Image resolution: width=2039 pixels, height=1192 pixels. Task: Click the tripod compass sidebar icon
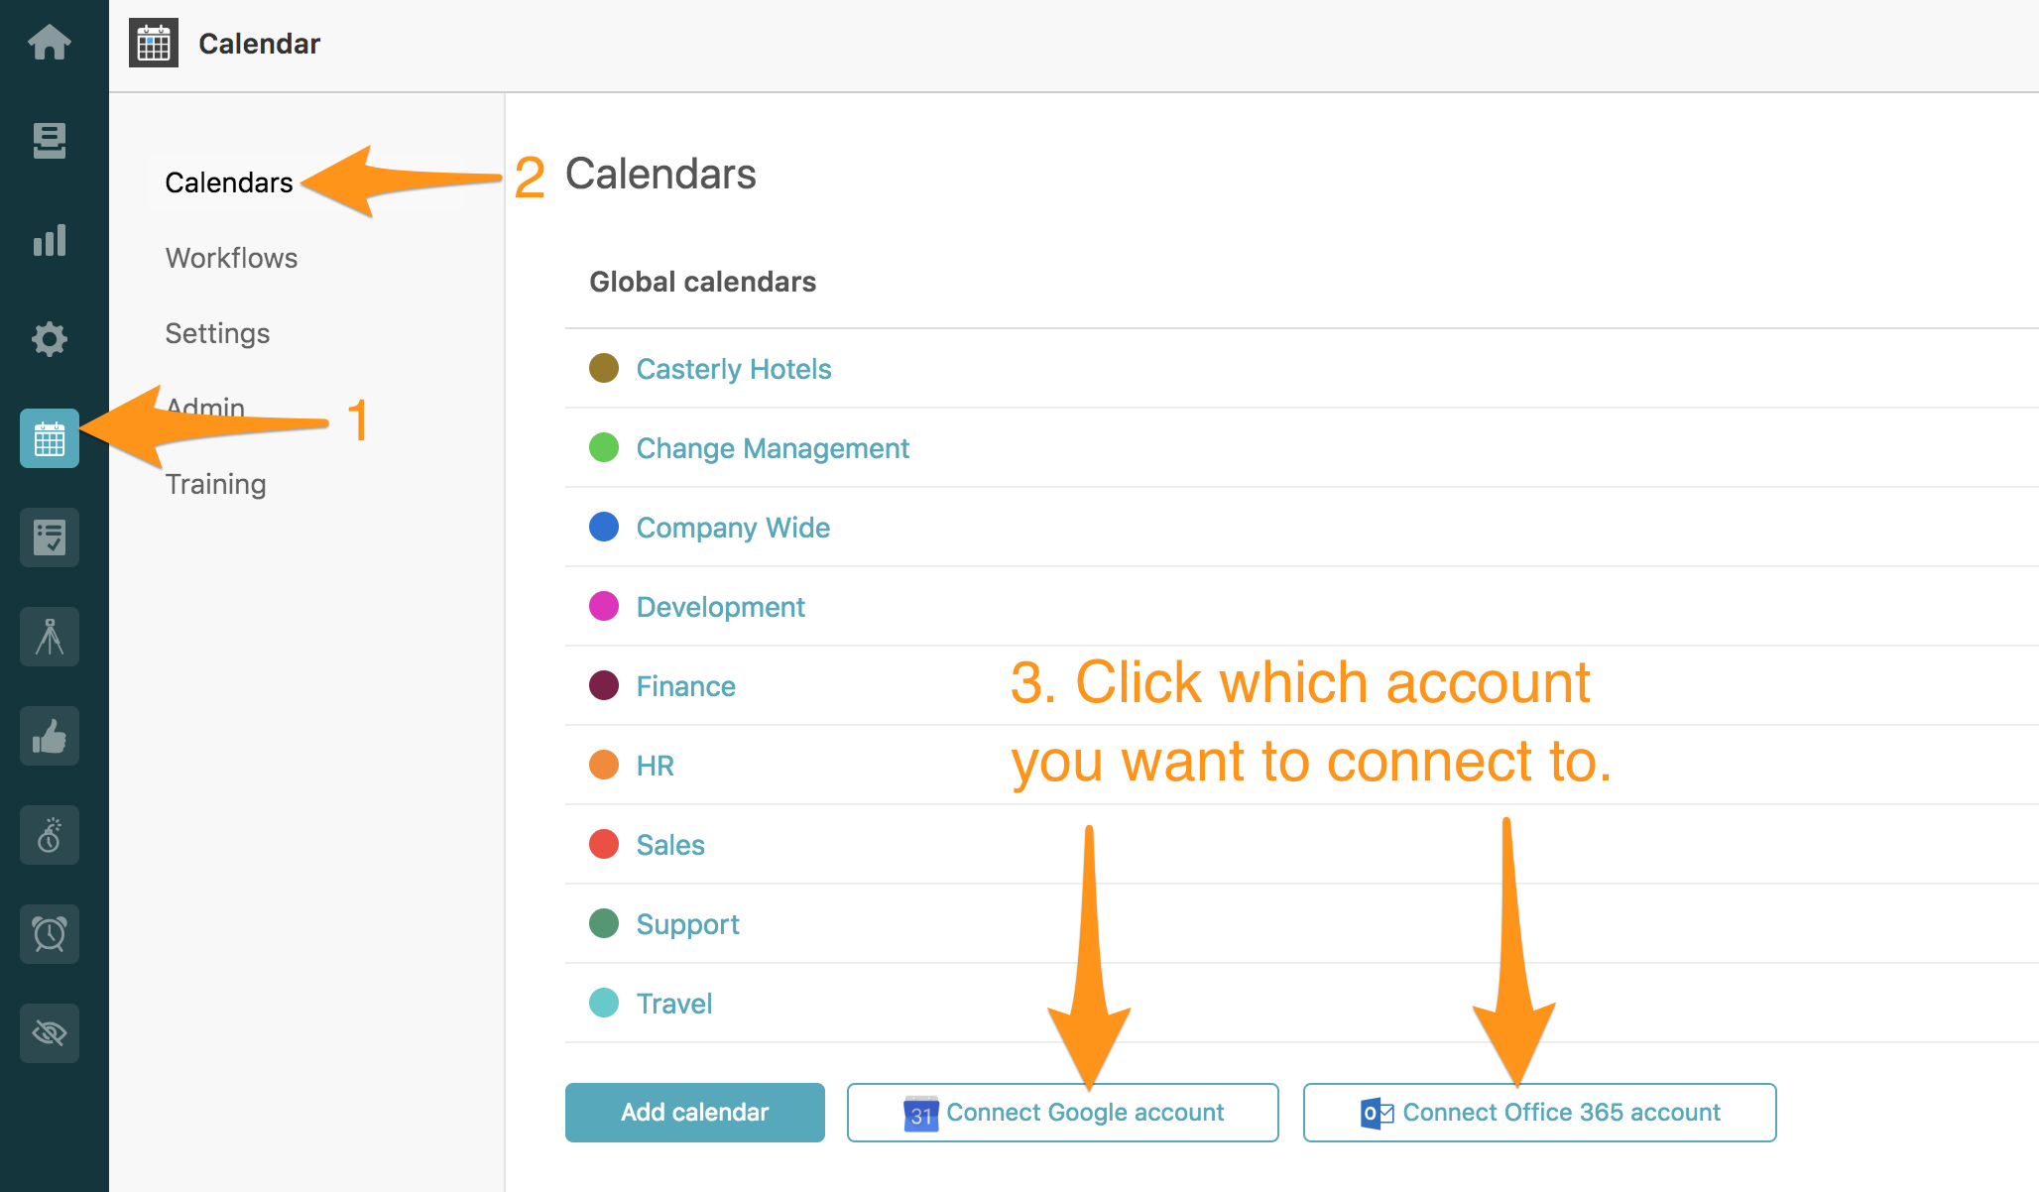[49, 637]
